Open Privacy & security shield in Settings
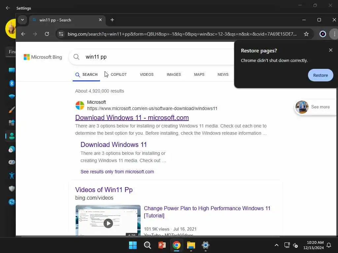The height and width of the screenshot is (253, 338). (12, 189)
